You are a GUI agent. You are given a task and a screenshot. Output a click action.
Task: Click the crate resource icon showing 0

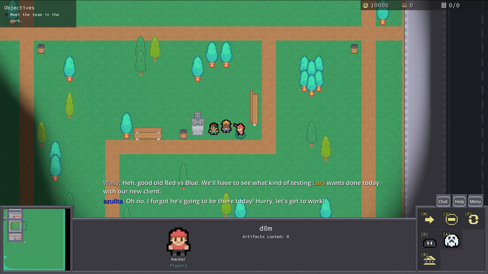[x=404, y=5]
